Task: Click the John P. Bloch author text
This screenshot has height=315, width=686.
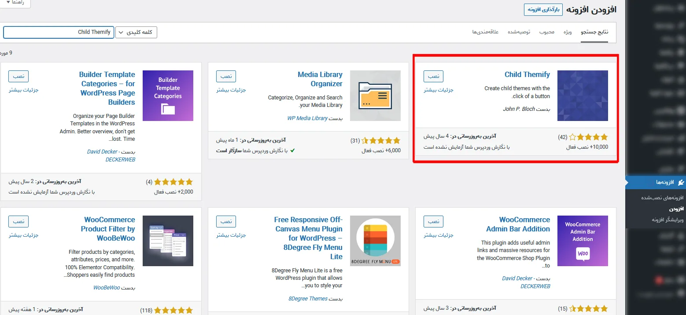Action: pos(519,109)
